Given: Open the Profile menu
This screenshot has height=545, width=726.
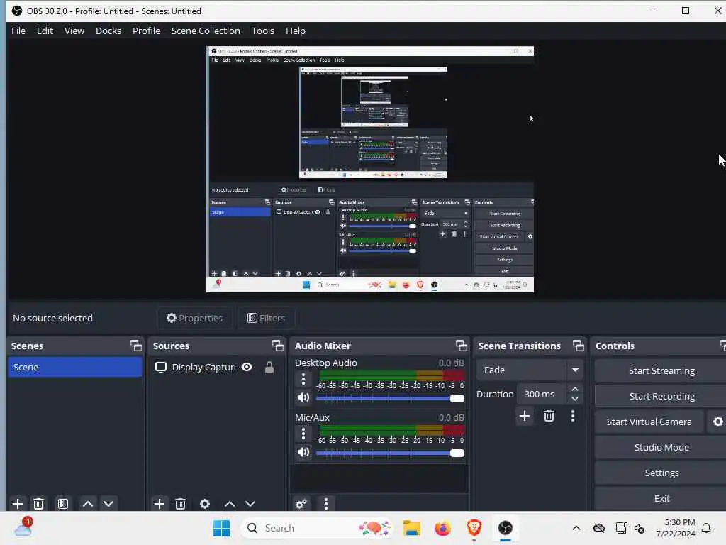Looking at the screenshot, I should (x=146, y=31).
